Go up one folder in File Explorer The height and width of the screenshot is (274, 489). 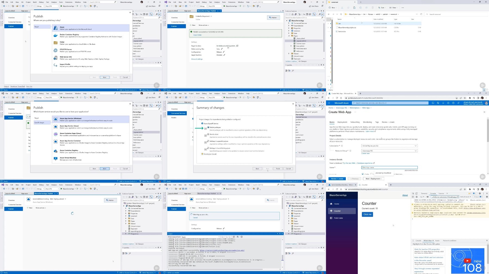click(341, 14)
